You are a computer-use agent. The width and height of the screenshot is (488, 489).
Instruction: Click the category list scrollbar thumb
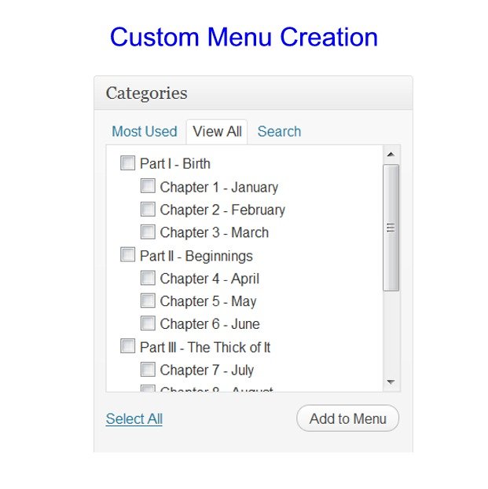[x=391, y=228]
